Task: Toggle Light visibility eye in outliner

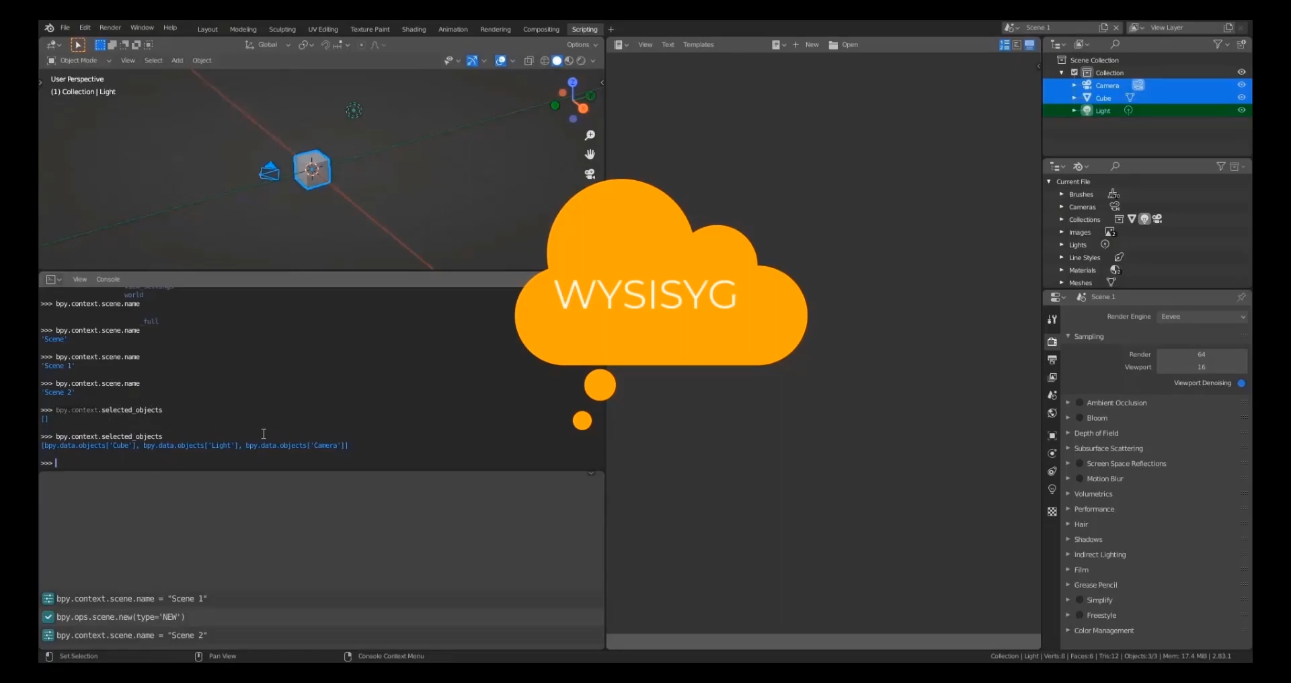Action: (x=1241, y=110)
